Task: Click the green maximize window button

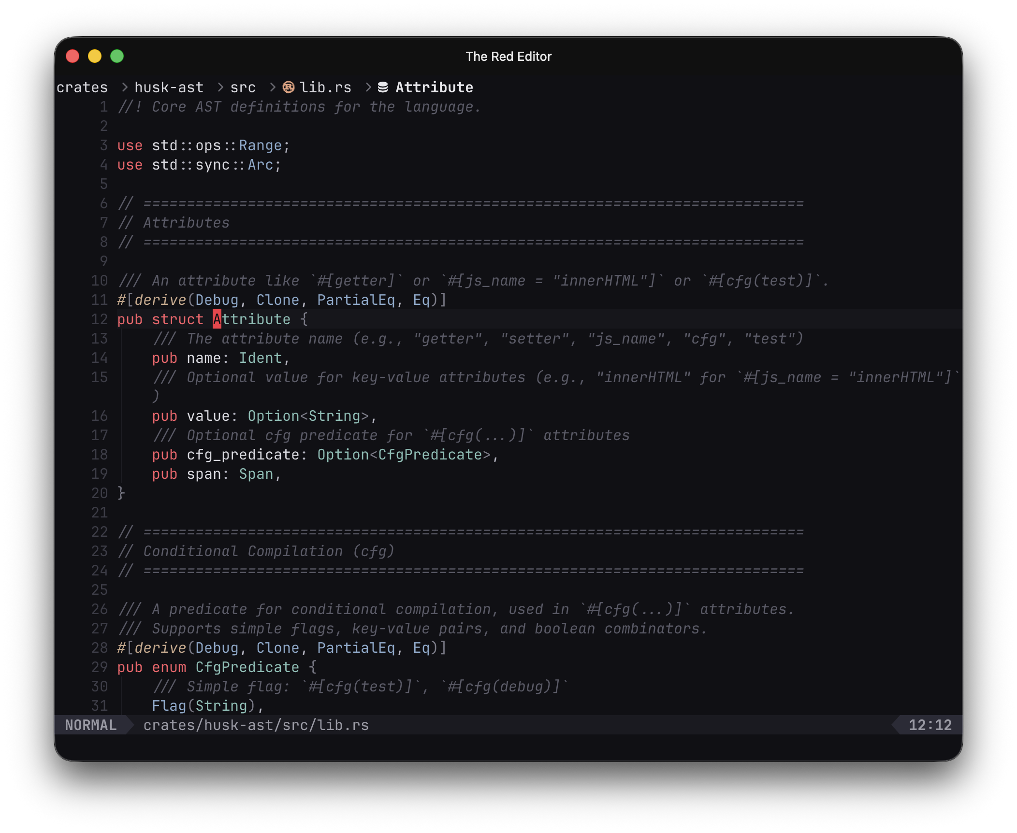Action: pos(117,57)
